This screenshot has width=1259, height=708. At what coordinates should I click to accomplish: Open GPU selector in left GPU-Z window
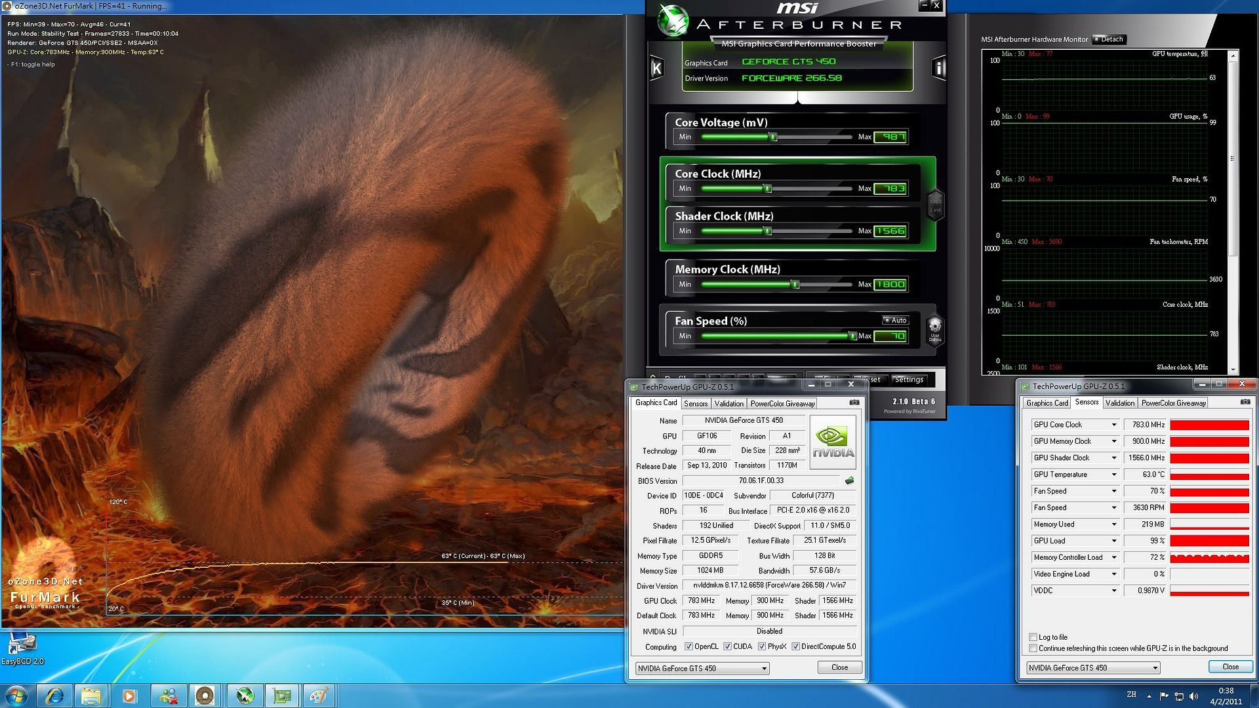click(702, 668)
